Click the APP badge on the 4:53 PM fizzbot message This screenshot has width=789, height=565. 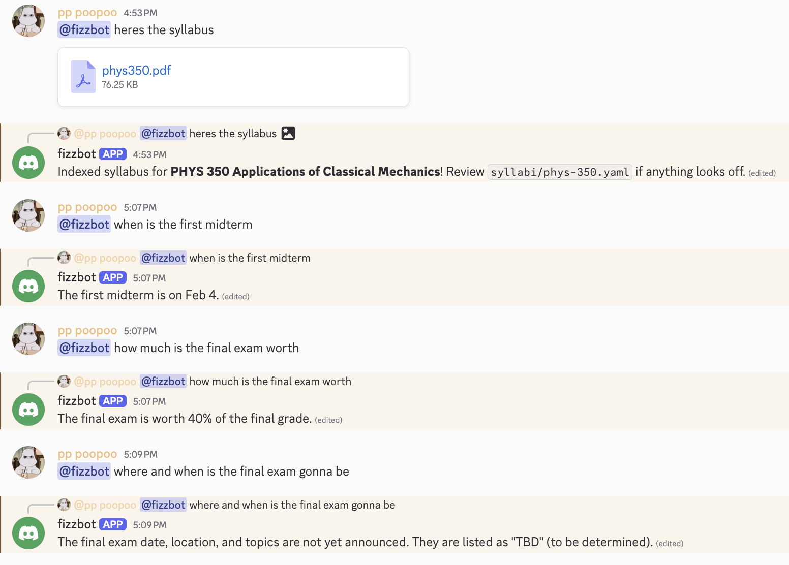(x=113, y=154)
